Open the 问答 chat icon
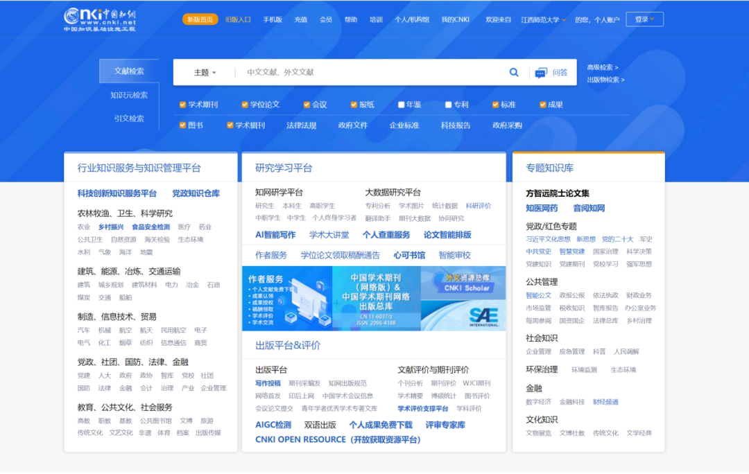 (541, 73)
